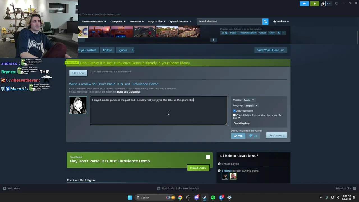
Task: Click the Search the store field
Action: click(x=229, y=22)
